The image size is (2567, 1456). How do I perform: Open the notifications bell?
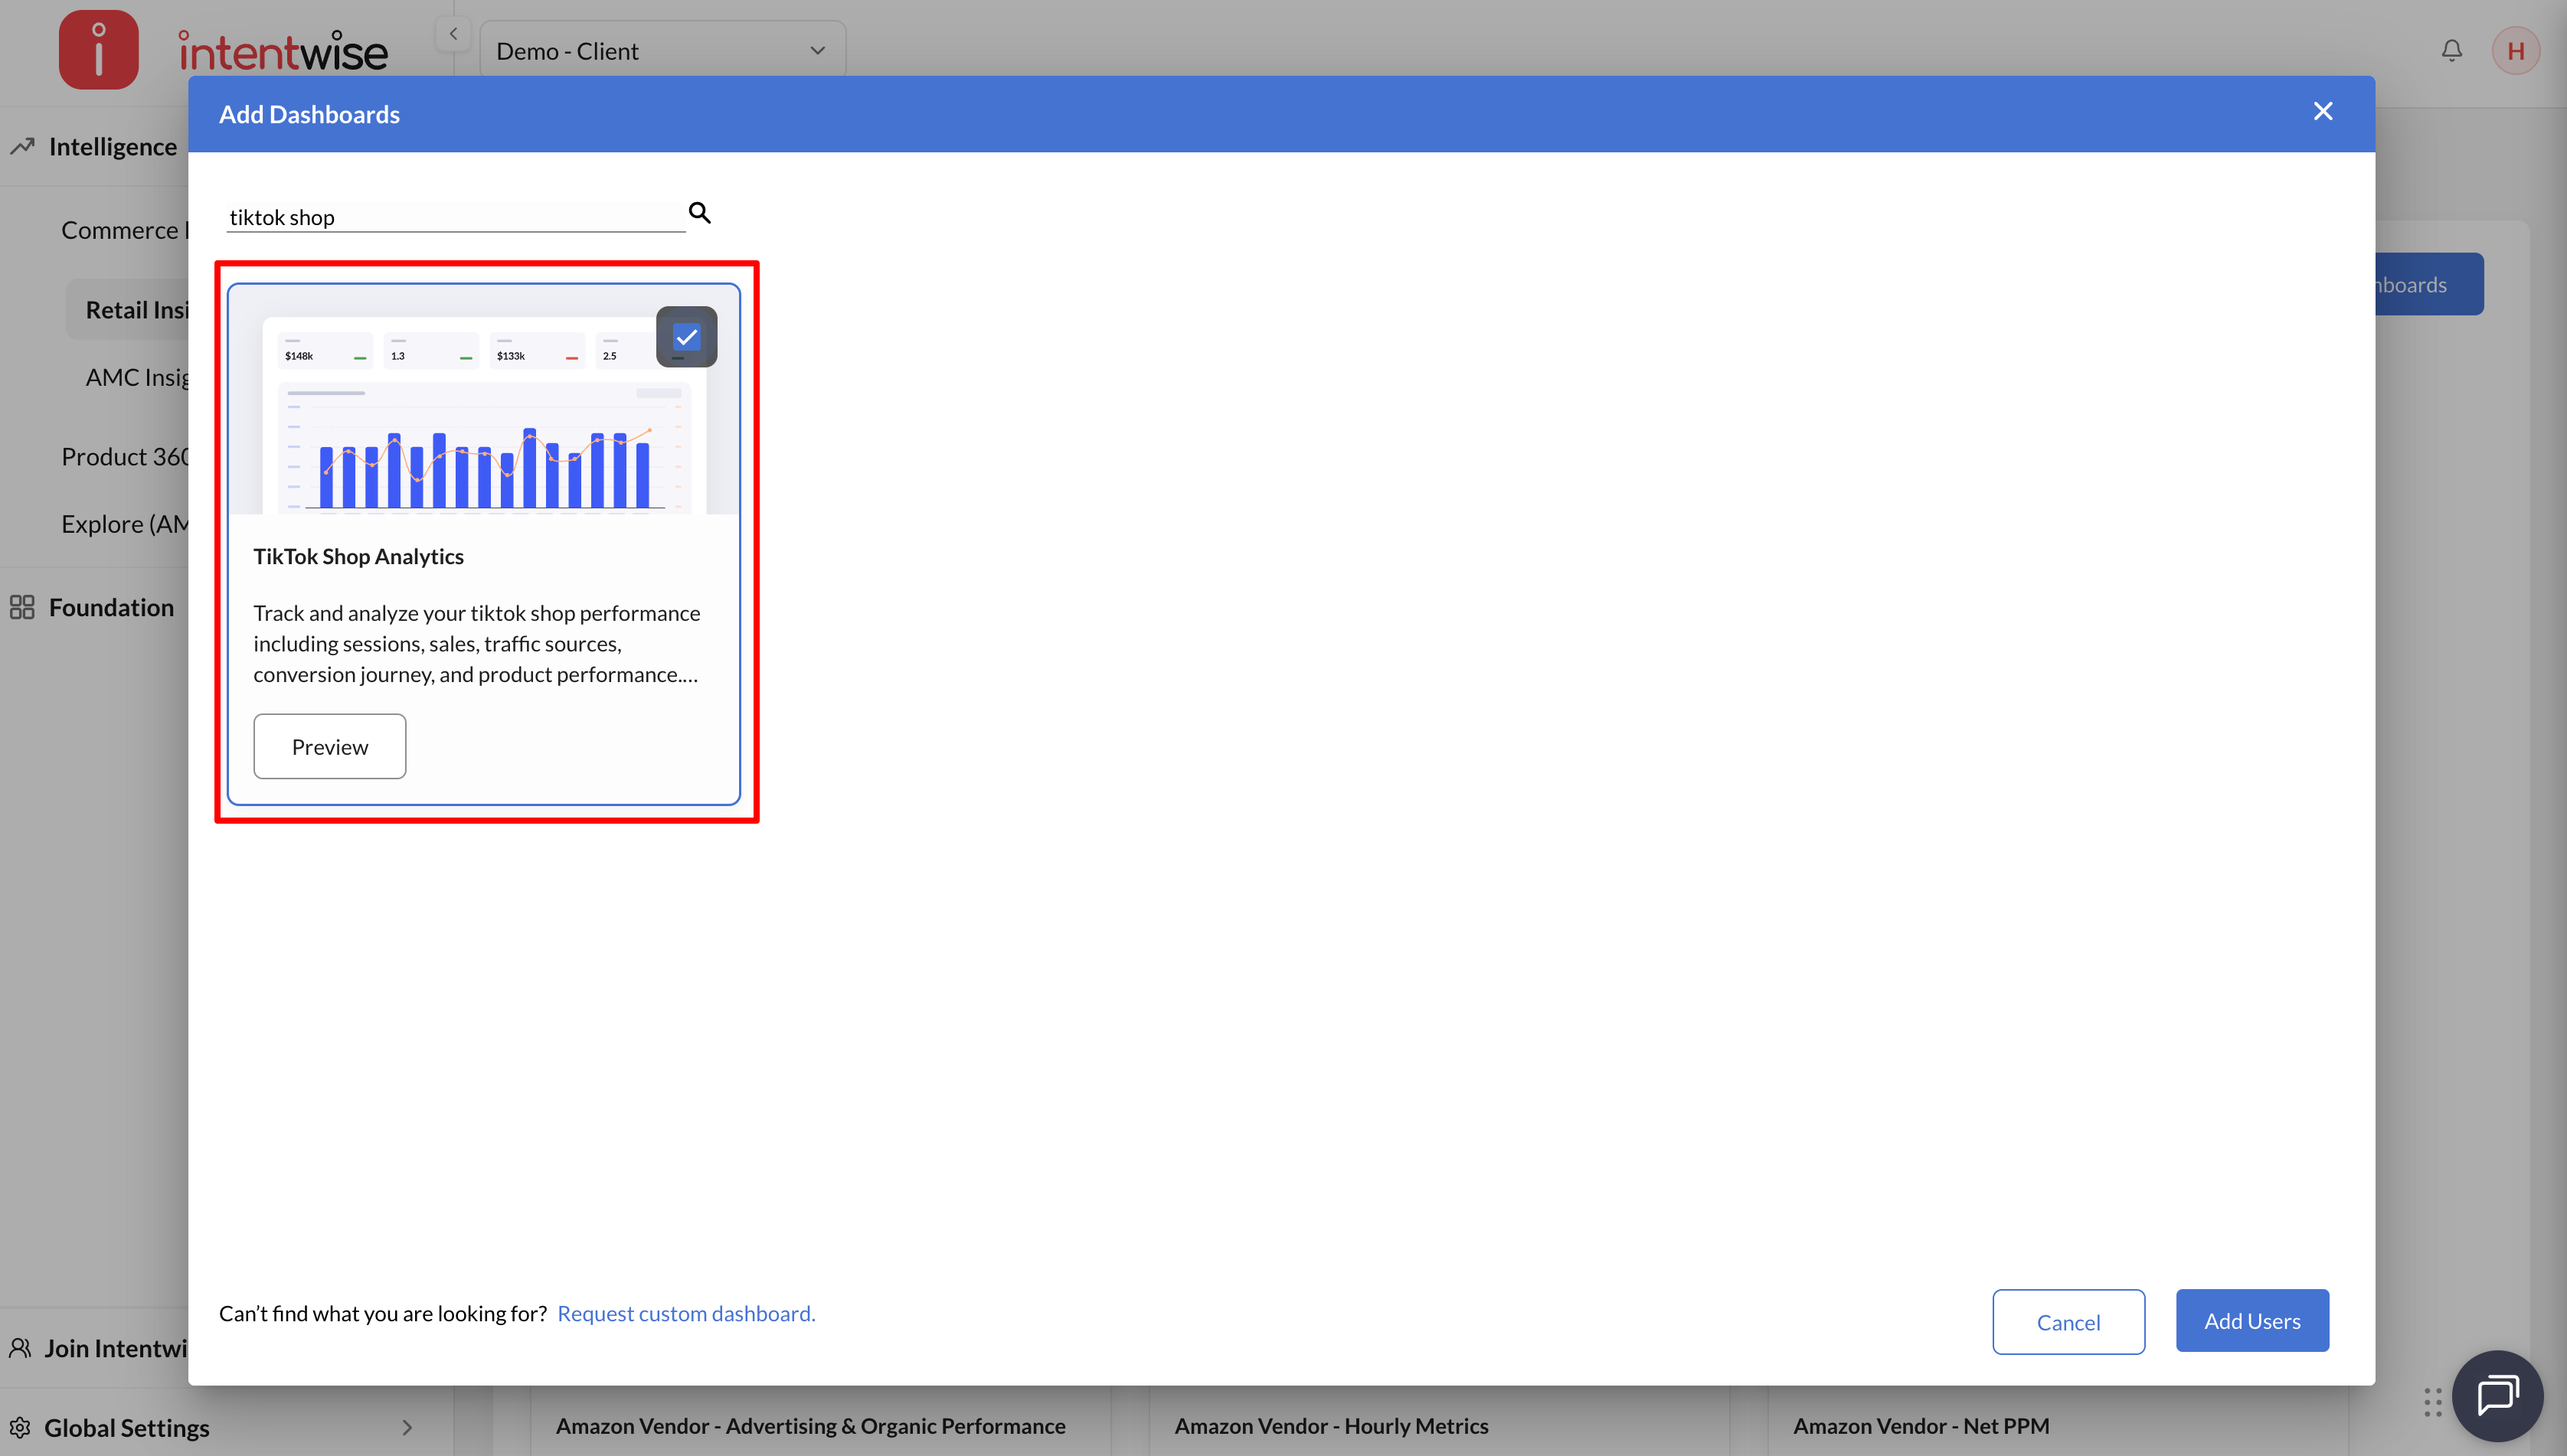click(2451, 50)
